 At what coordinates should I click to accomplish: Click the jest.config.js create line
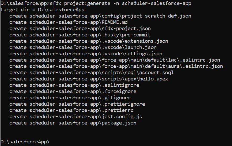(76, 117)
